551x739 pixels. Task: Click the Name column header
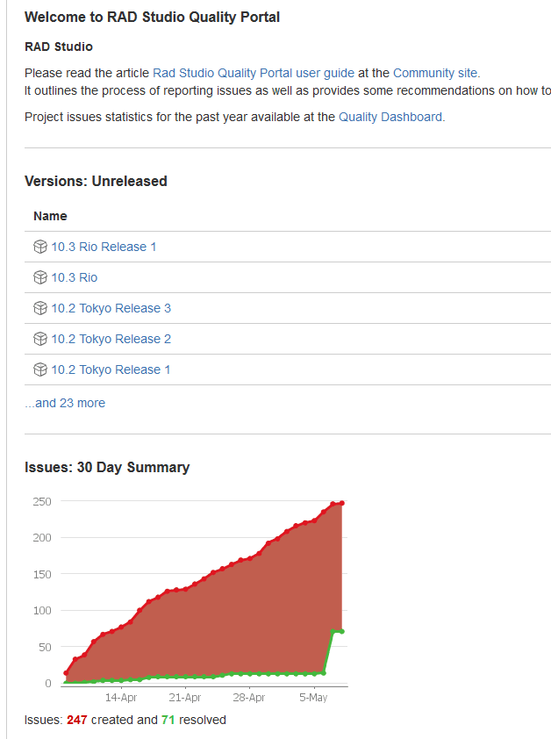click(50, 216)
